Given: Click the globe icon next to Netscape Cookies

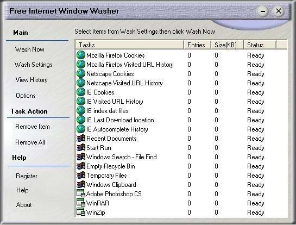Looking at the screenshot, I should tap(81, 73).
